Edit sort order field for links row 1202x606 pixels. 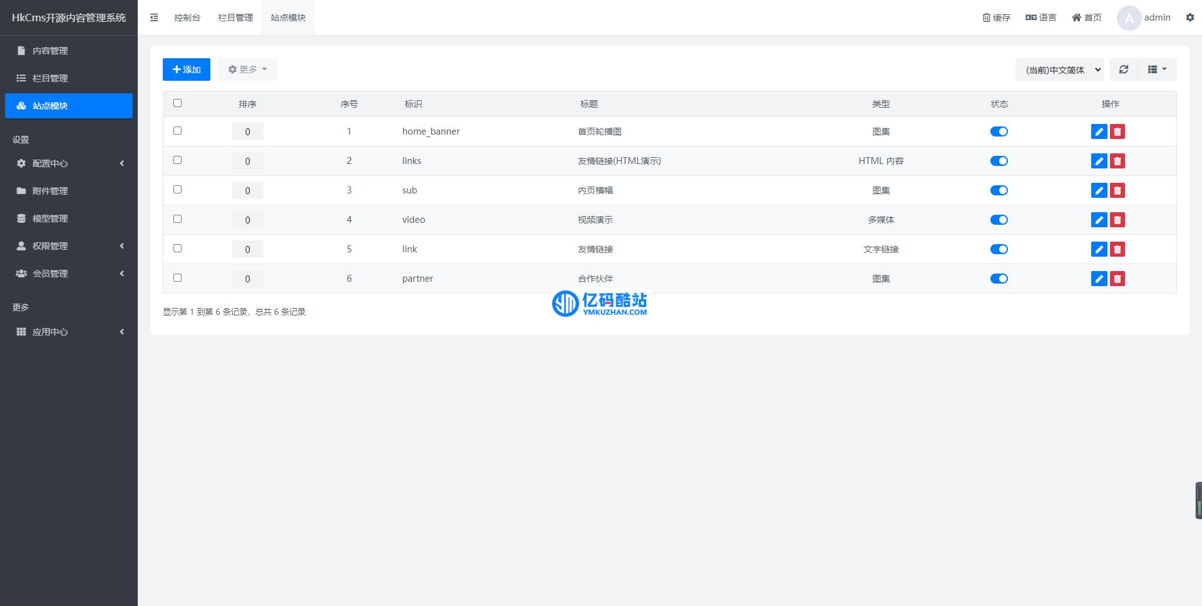tap(247, 161)
